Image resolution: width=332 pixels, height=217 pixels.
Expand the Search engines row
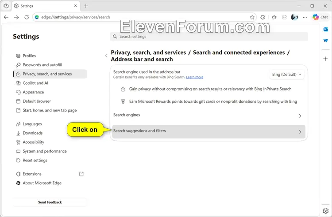[209, 116]
